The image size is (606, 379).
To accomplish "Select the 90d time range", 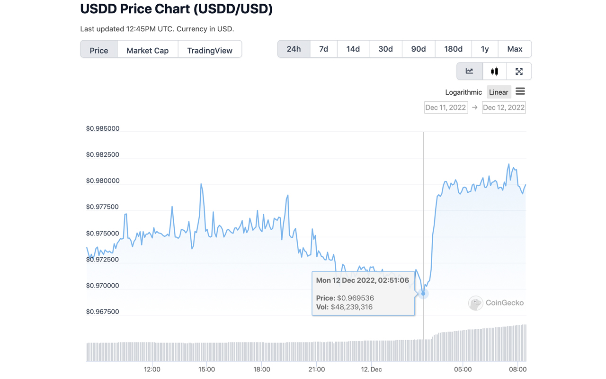I will (418, 49).
